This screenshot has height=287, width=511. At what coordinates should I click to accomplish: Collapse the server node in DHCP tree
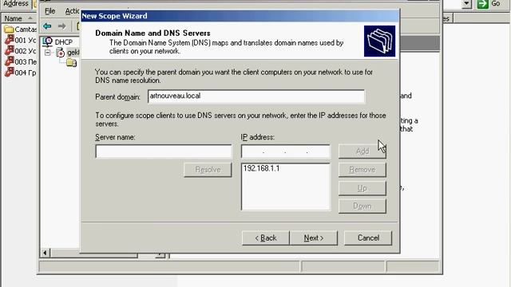click(x=48, y=53)
